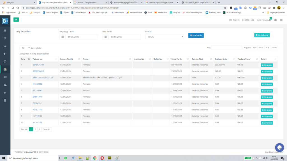Open the chat bubble support widget

(279, 147)
